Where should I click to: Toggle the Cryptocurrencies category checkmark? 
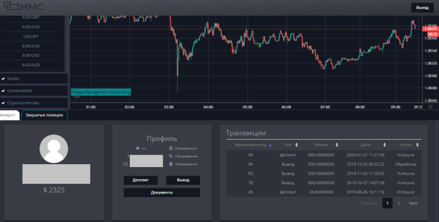coord(3,103)
